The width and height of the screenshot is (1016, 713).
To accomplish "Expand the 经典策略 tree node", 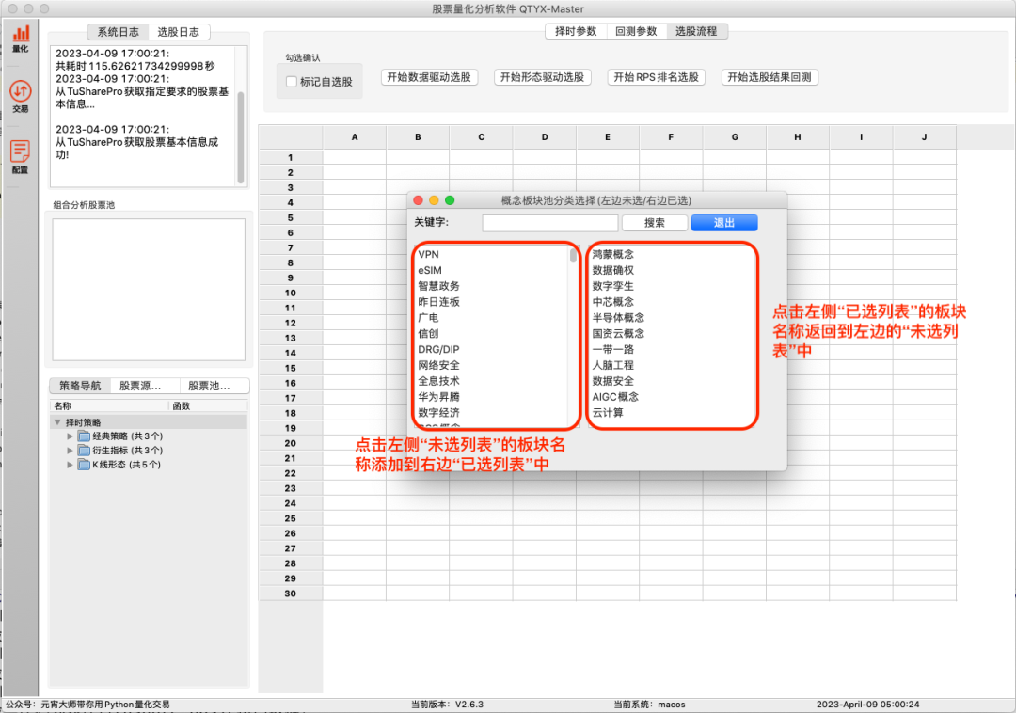I will [x=70, y=436].
